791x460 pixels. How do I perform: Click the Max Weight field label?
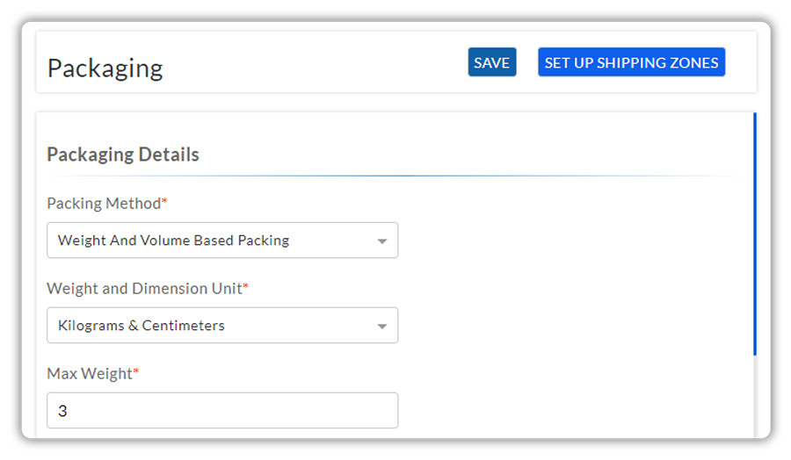pyautogui.click(x=90, y=374)
